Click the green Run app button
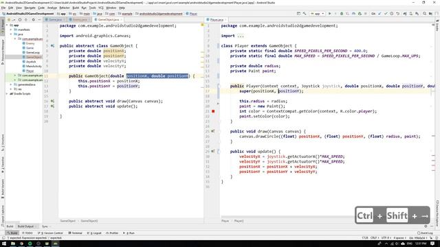 tap(330, 14)
